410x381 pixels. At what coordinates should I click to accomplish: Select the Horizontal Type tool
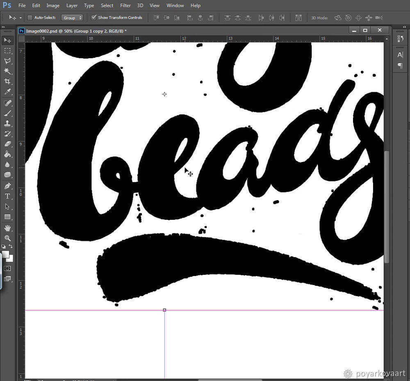[x=7, y=196]
